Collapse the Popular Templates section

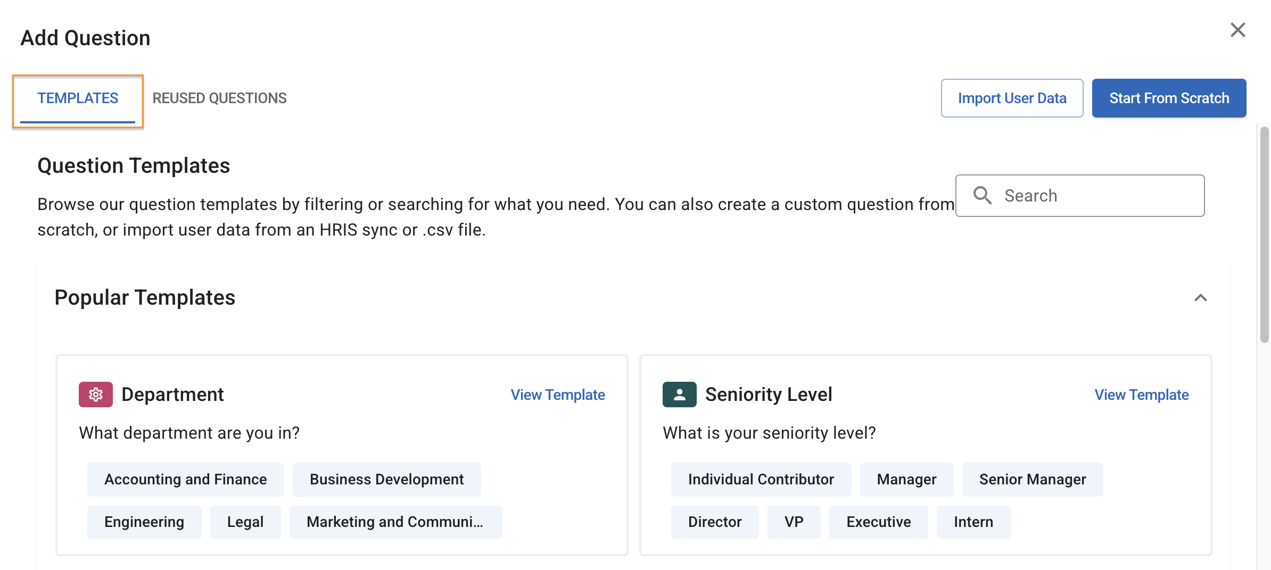[1199, 298]
